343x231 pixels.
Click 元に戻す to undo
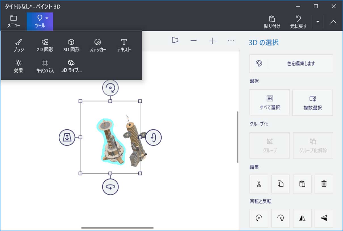click(x=298, y=22)
